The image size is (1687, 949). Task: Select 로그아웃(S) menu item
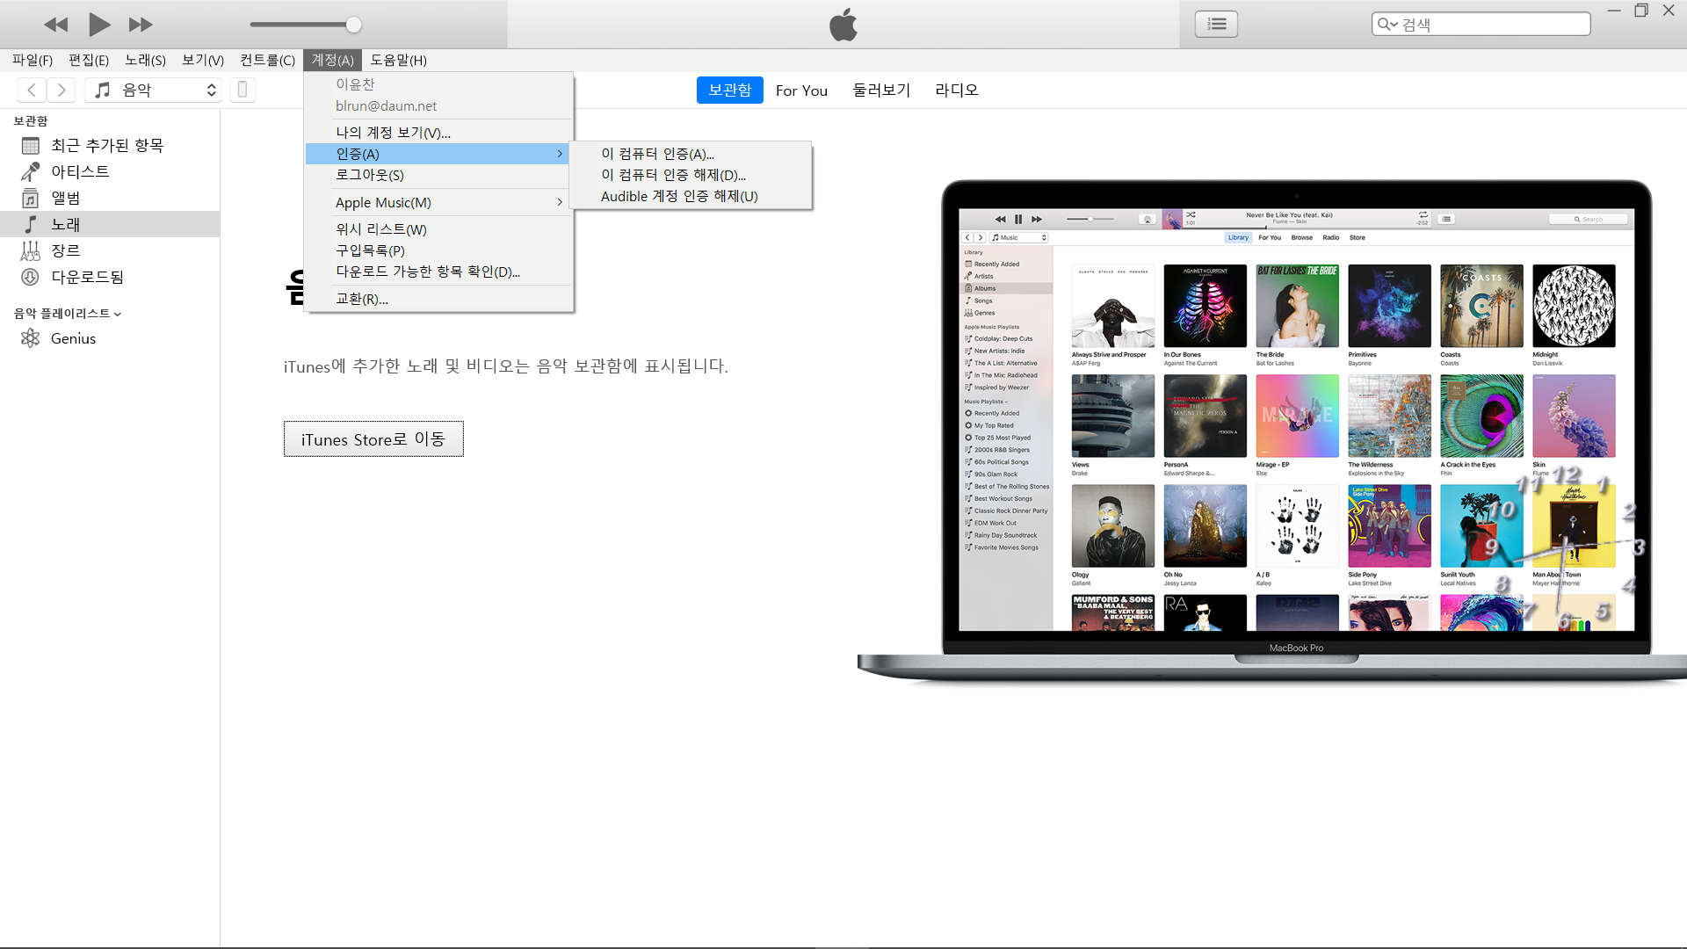(x=438, y=175)
